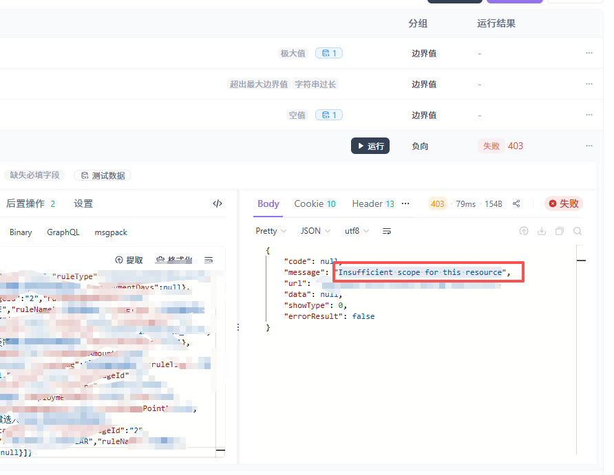This screenshot has width=614, height=475.
Task: Open the Header tab
Action: click(373, 203)
